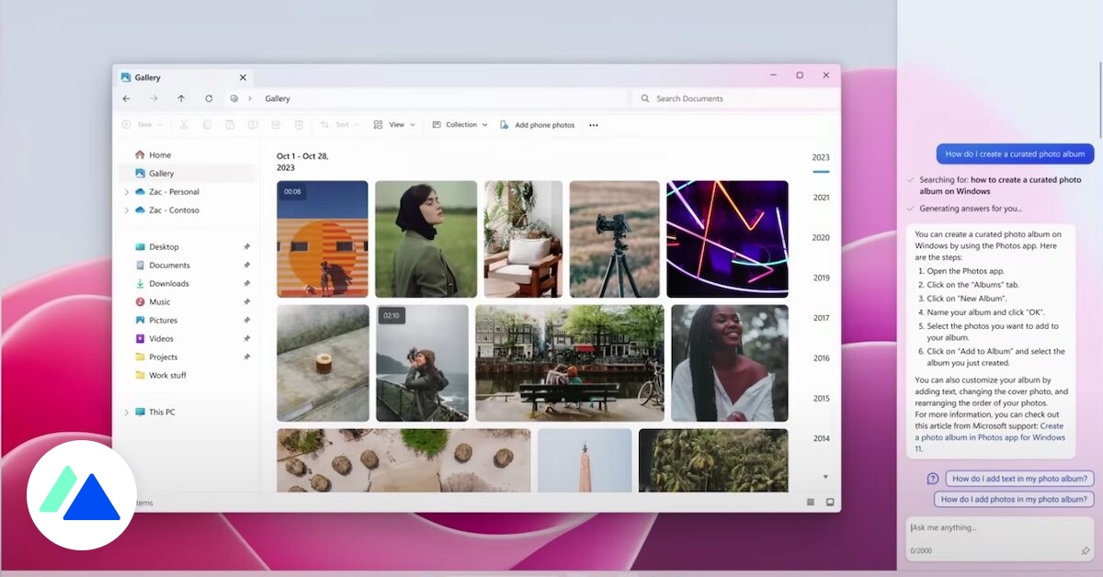
Task: Switch to details view in status bar
Action: point(811,503)
